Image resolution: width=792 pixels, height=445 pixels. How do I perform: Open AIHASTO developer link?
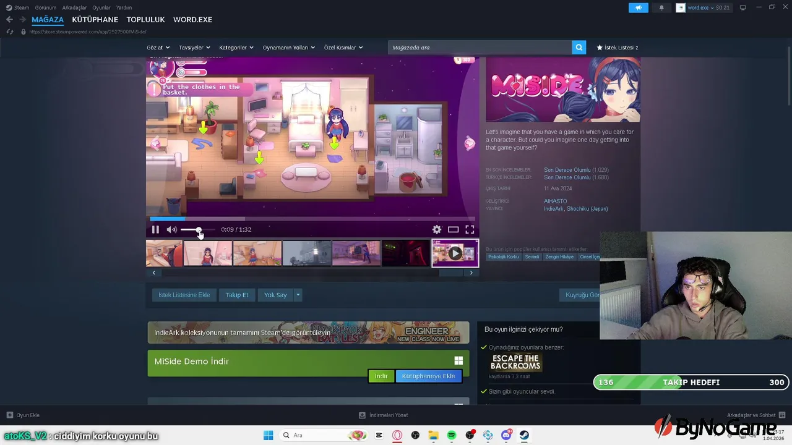click(x=555, y=201)
